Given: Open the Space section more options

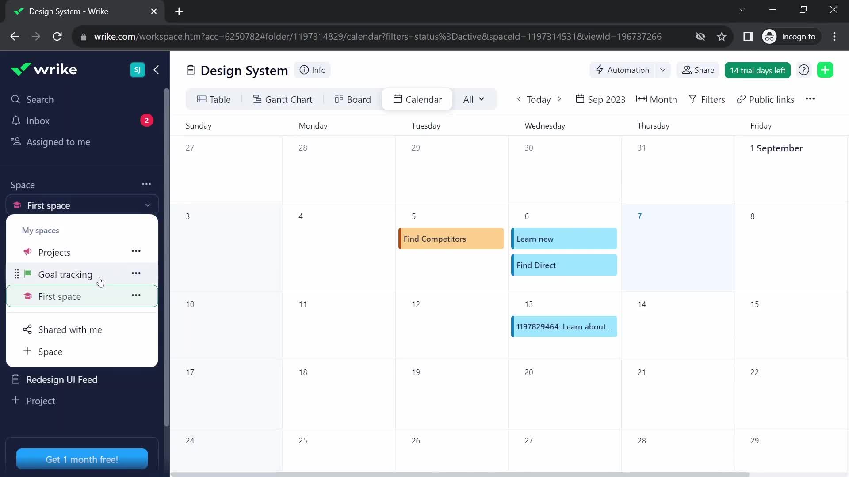Looking at the screenshot, I should (x=146, y=184).
